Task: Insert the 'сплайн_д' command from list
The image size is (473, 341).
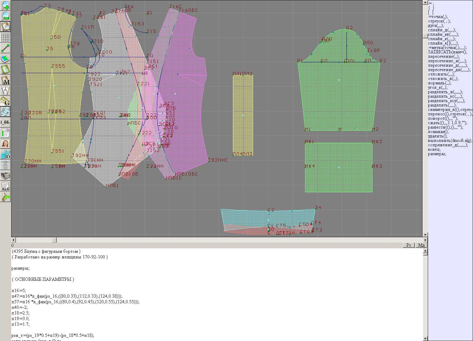Action: (x=442, y=30)
